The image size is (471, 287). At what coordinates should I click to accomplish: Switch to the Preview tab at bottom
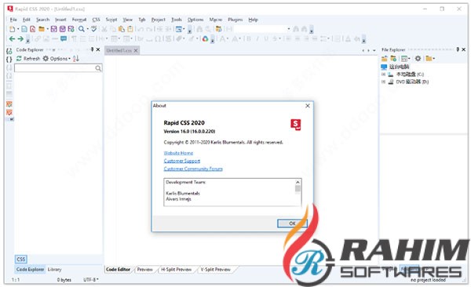144,270
